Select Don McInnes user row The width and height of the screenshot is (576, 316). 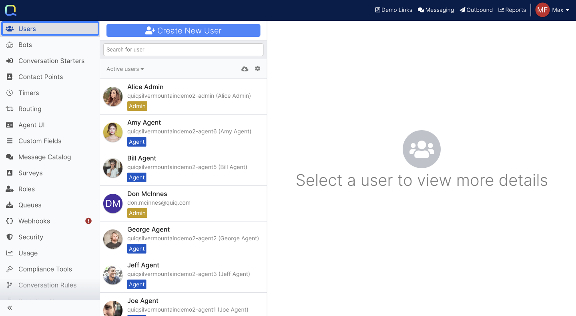tap(183, 203)
